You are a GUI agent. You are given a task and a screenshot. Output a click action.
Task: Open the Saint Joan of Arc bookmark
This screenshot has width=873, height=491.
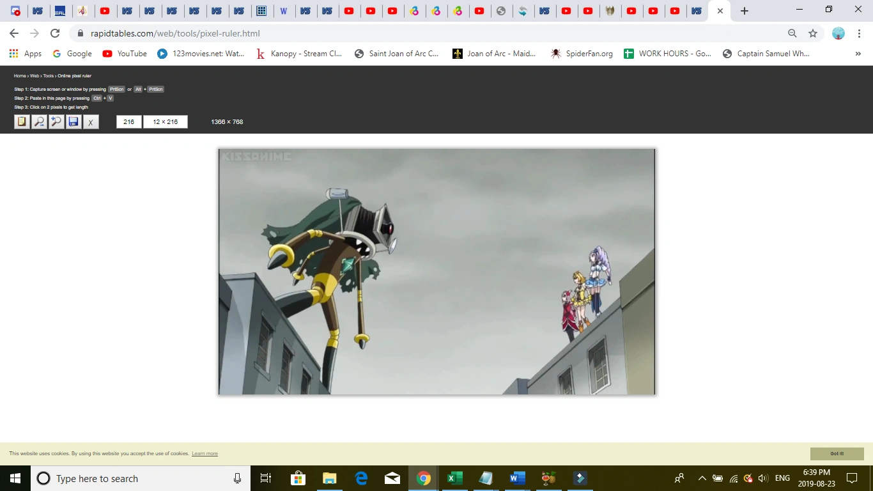coord(397,54)
